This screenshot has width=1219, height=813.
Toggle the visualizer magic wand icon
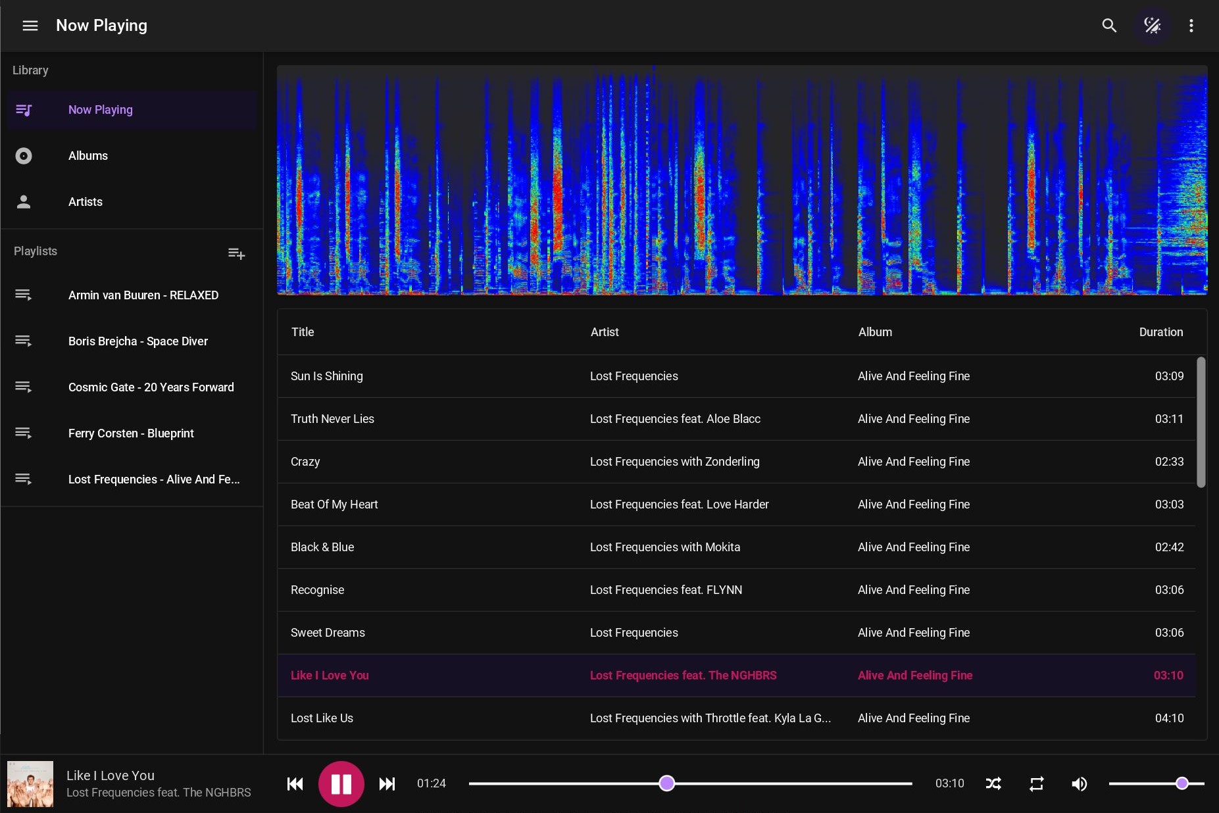1152,26
